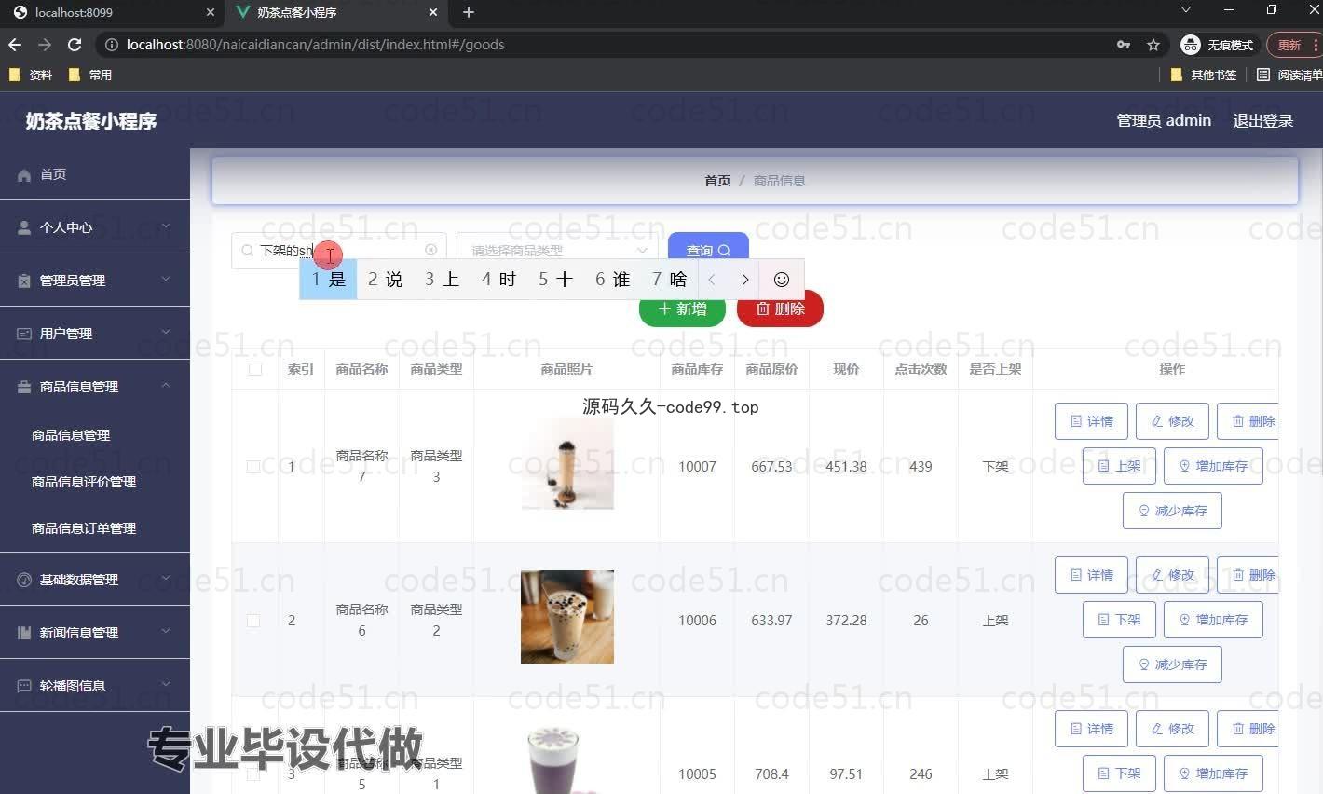1323x794 pixels.
Task: Expand 新闻信息管理 sidebar menu
Action: (x=95, y=632)
